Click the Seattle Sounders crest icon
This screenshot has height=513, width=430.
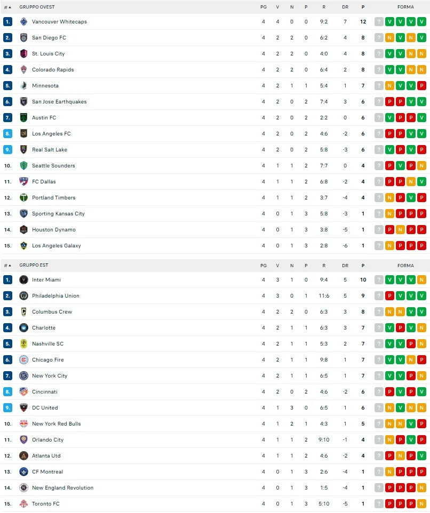(23, 166)
